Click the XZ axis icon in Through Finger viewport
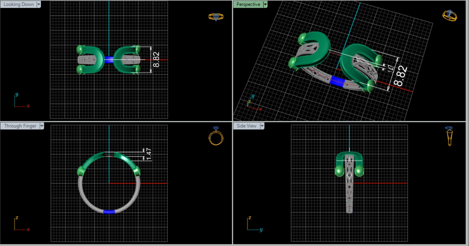 point(21,224)
